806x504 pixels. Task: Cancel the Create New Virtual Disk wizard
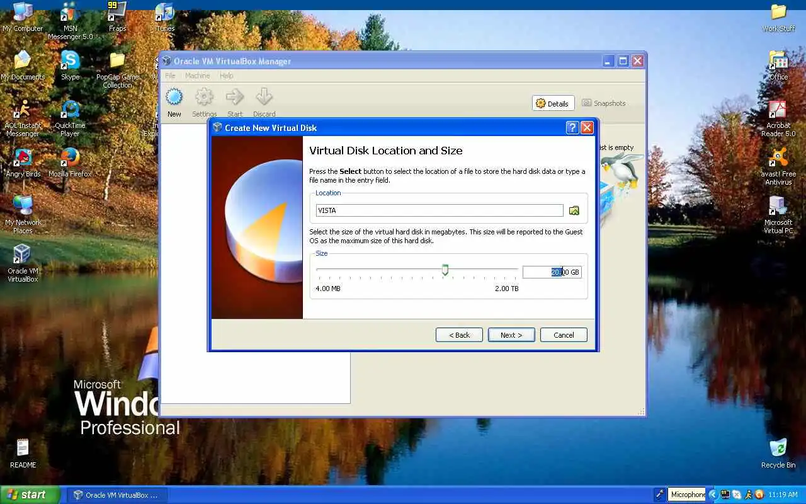coord(564,335)
